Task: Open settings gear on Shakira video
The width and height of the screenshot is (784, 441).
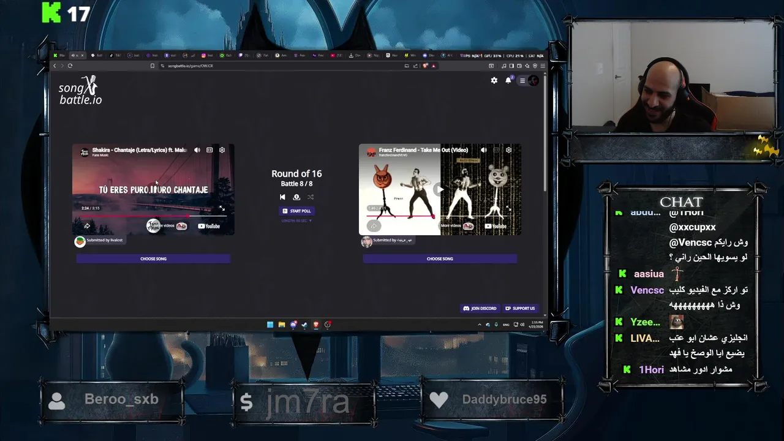Action: pyautogui.click(x=222, y=149)
